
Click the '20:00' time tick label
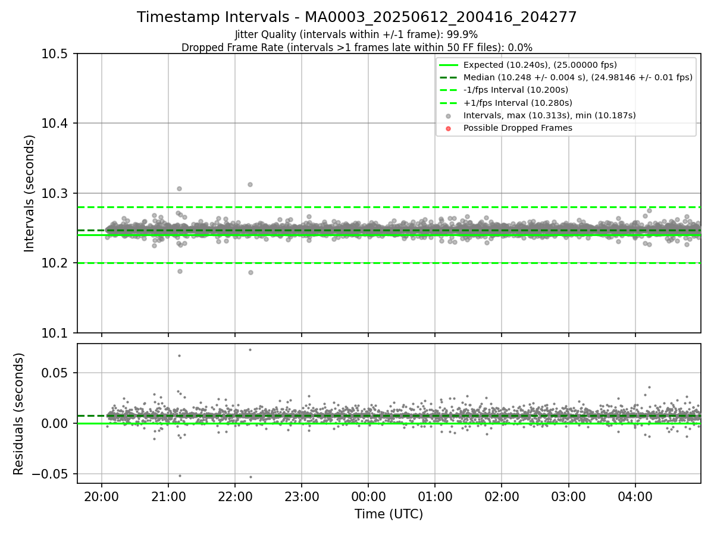[x=102, y=496]
